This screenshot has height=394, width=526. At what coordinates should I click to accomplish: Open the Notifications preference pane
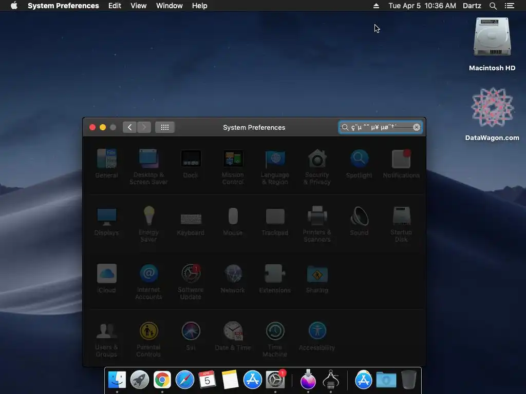tap(401, 163)
